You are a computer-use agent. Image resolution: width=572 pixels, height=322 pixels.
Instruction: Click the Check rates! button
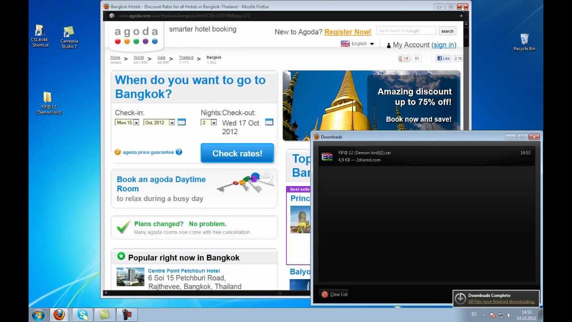(x=237, y=153)
